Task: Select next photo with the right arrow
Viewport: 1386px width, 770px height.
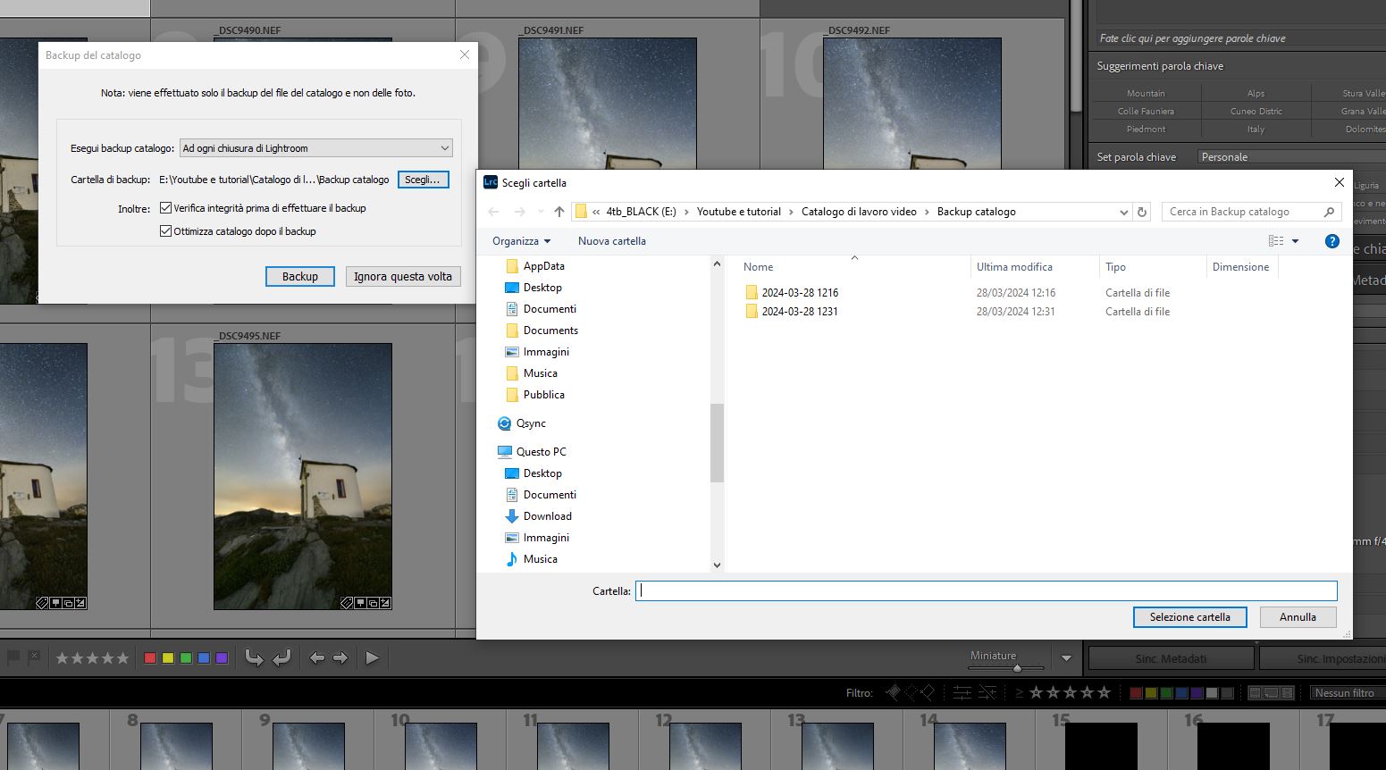Action: (x=340, y=658)
